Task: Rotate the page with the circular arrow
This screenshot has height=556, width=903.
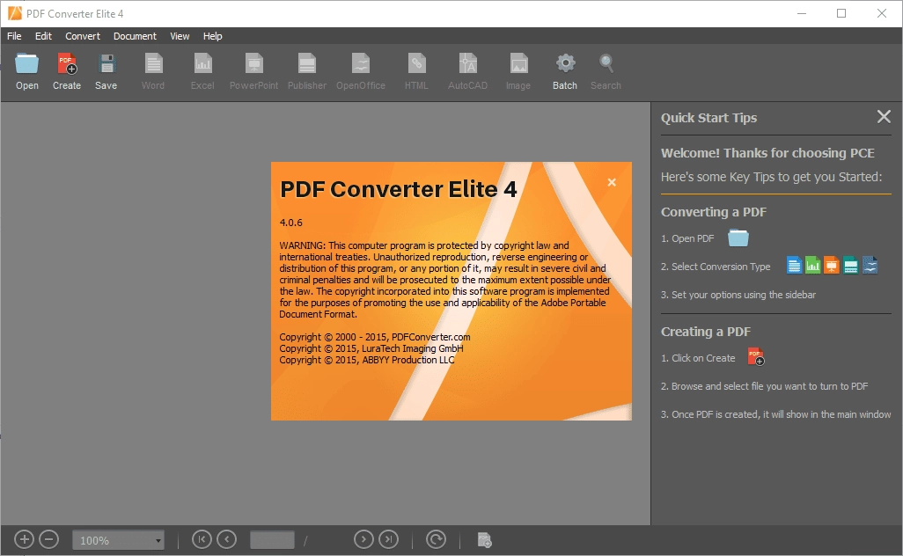Action: click(436, 539)
